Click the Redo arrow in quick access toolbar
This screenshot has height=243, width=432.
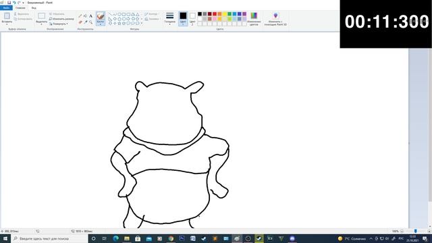click(19, 3)
